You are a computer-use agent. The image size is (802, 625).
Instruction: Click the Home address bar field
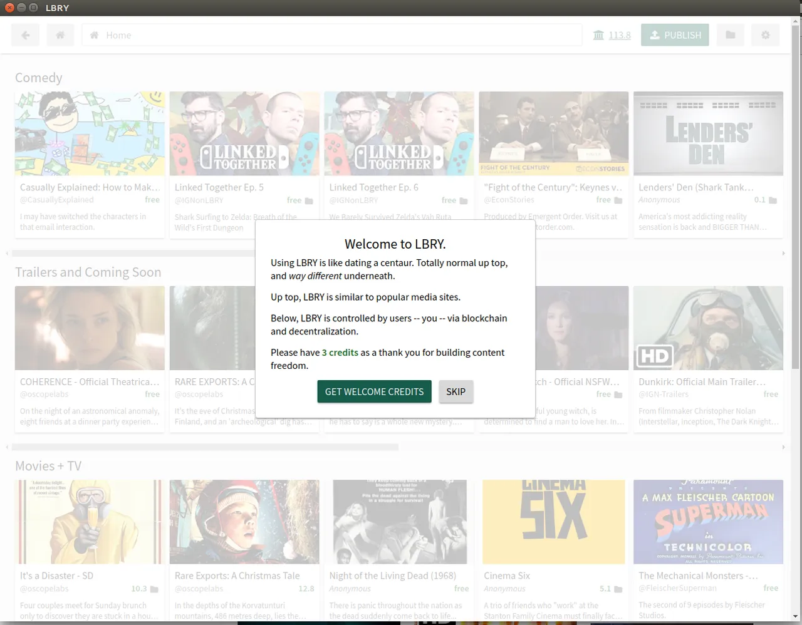point(332,35)
